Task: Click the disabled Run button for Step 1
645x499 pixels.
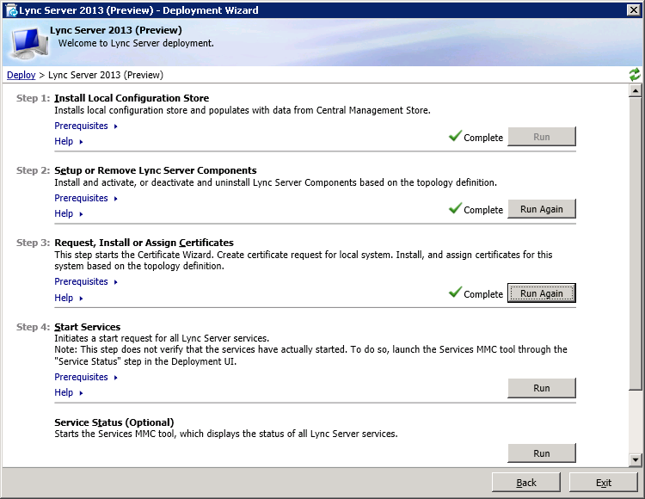Action: (x=541, y=137)
